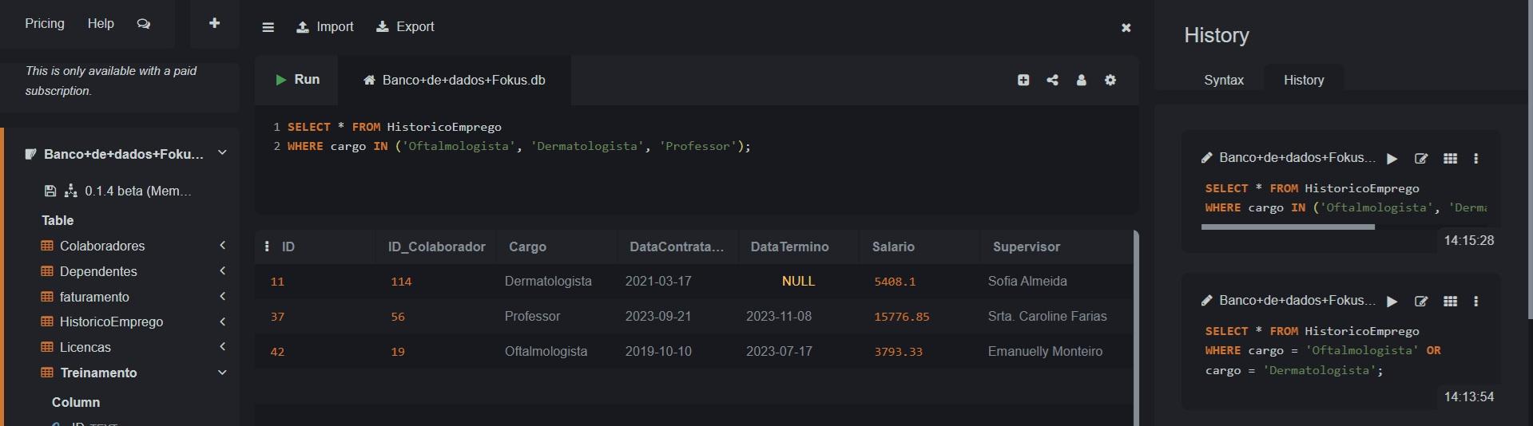Image resolution: width=1533 pixels, height=426 pixels.
Task: Close the editor with the X icon
Action: (1126, 27)
